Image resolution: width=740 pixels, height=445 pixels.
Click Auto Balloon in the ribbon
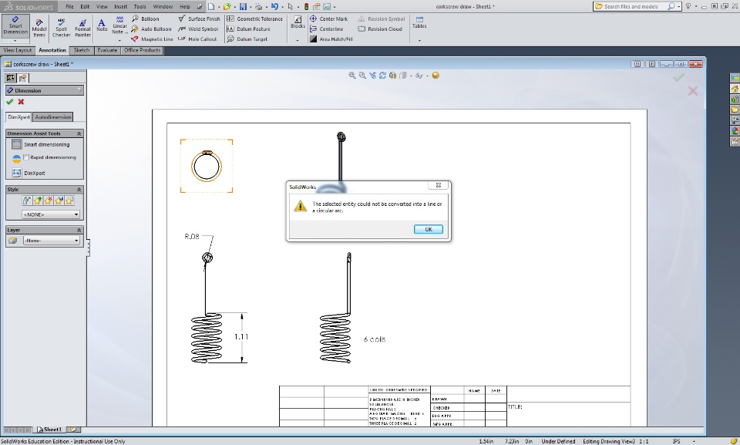152,29
